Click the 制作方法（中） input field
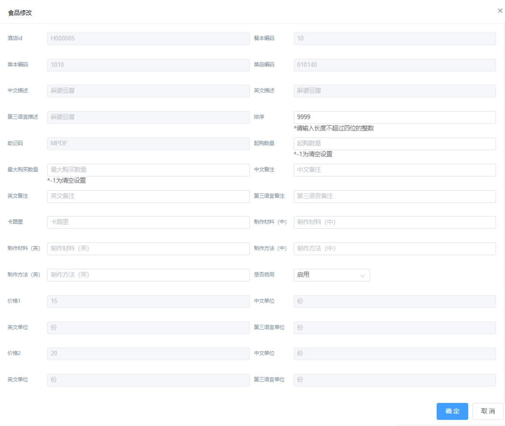 394,249
